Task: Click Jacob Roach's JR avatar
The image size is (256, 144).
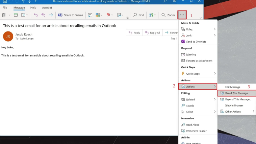Action: click(x=8, y=36)
